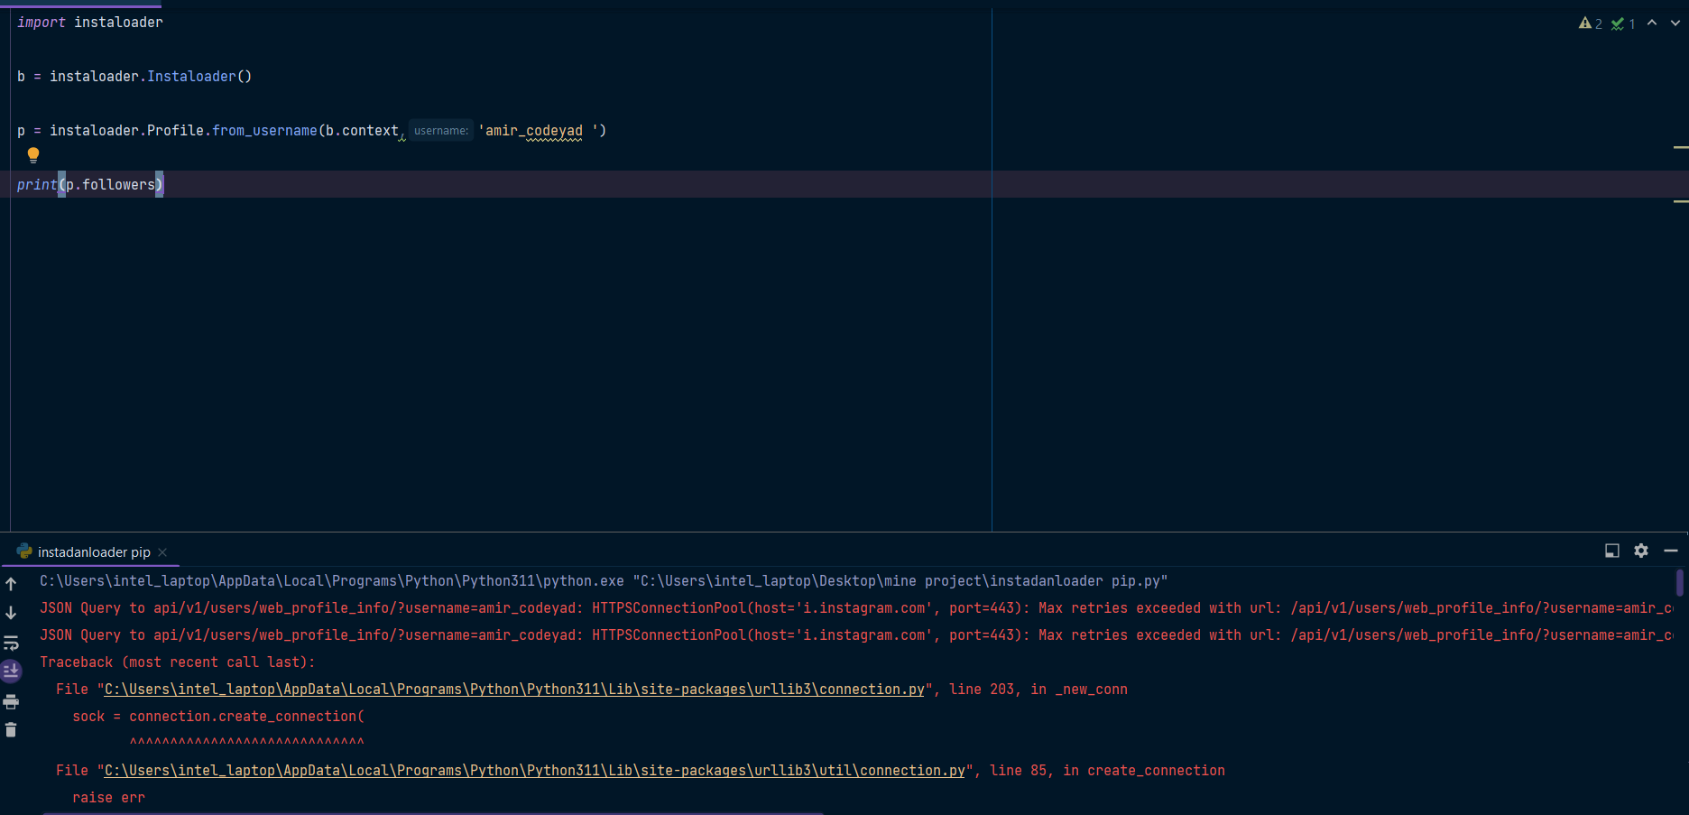Close the 'instadanloader pip' run tab

(162, 552)
